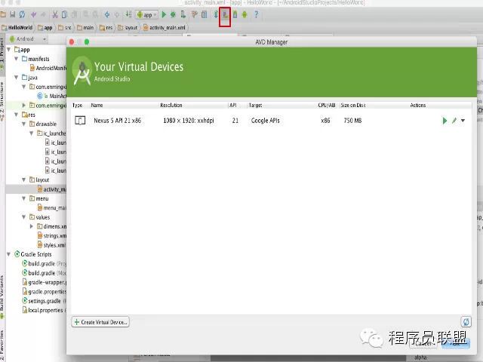Viewport: 483px width, 362px height.
Task: Click the Synchronize toolbar icon
Action: point(22,14)
